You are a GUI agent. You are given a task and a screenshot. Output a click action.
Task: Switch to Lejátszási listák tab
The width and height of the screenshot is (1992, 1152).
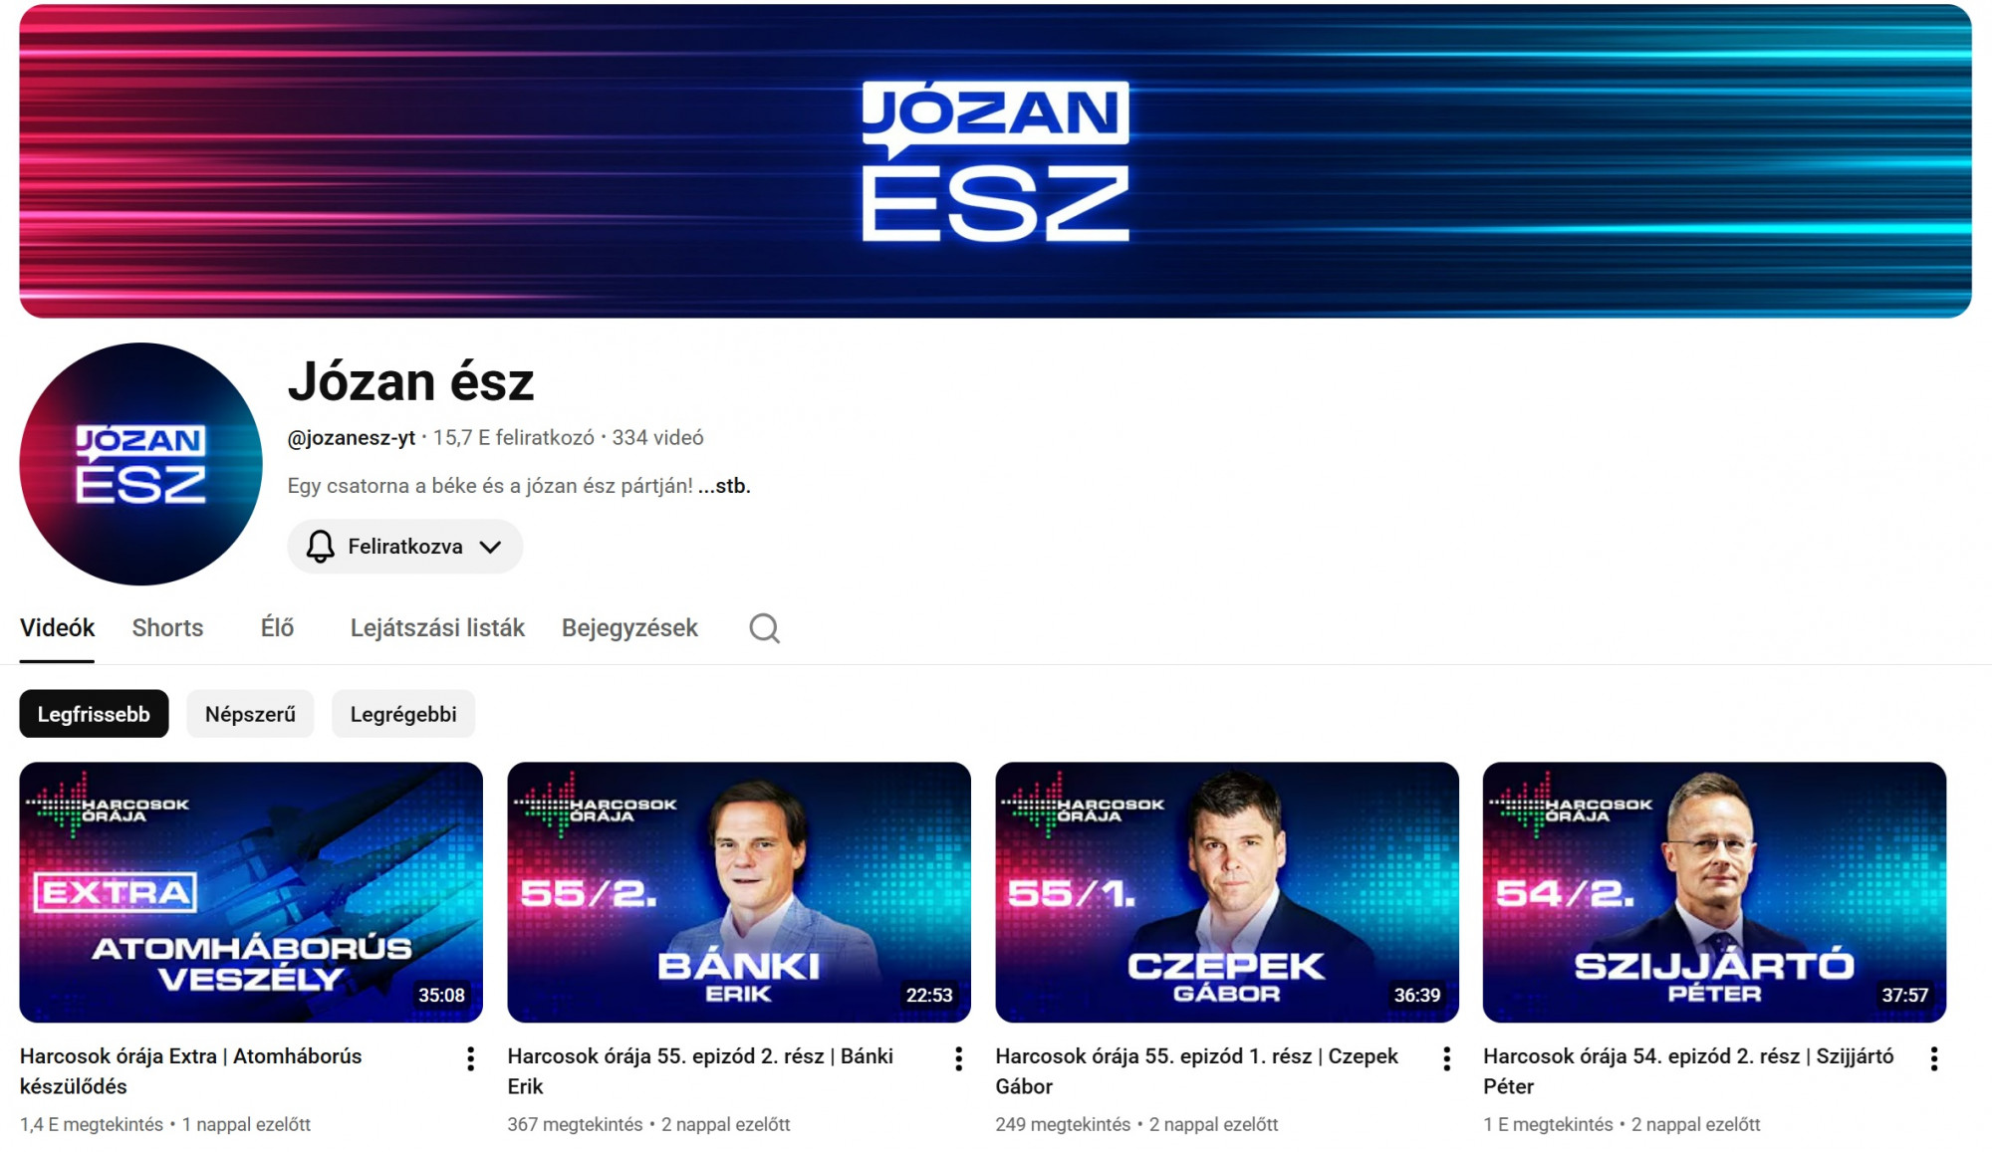point(437,628)
